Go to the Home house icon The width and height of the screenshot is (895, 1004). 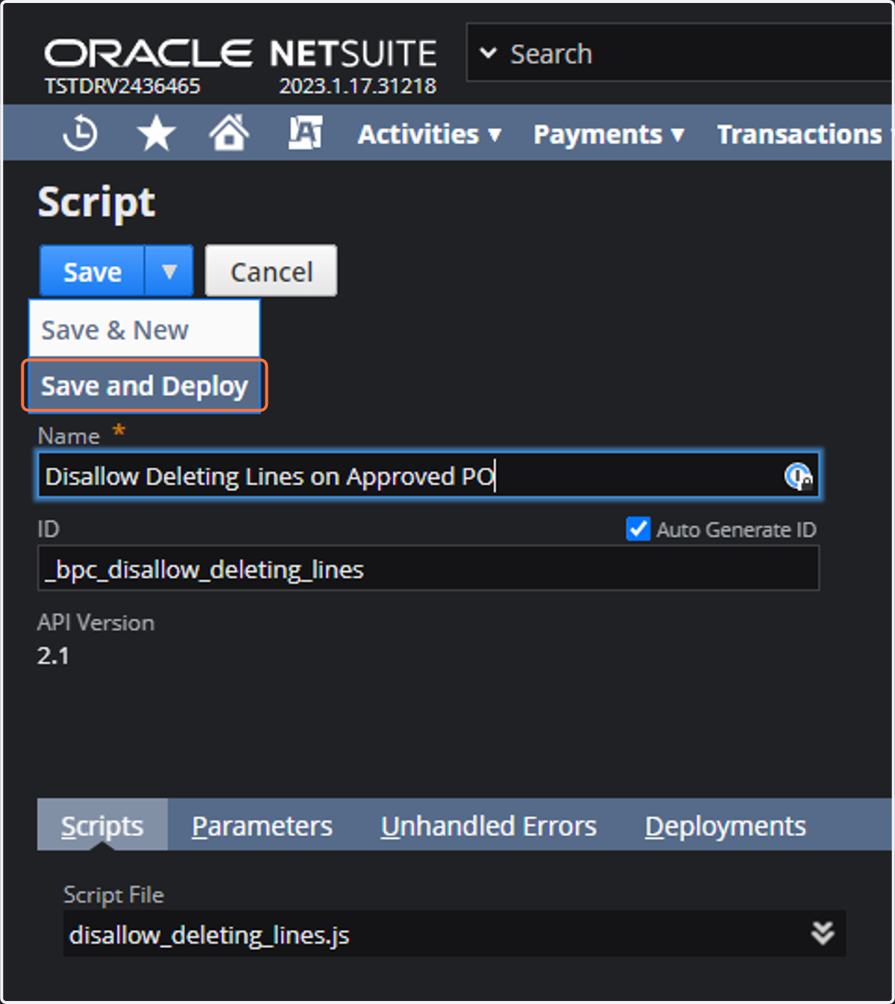[x=229, y=133]
